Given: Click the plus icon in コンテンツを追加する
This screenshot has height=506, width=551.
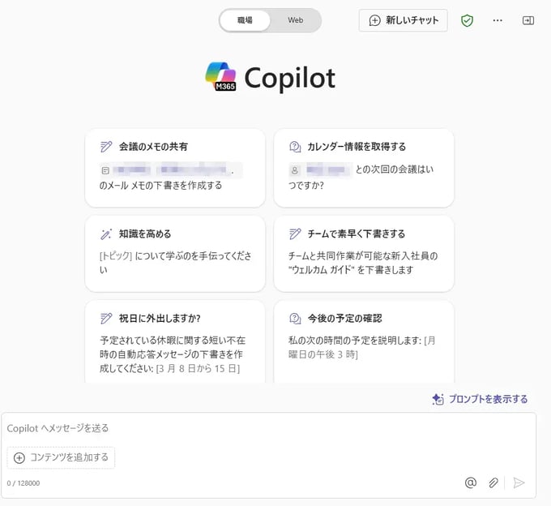Looking at the screenshot, I should 19,458.
